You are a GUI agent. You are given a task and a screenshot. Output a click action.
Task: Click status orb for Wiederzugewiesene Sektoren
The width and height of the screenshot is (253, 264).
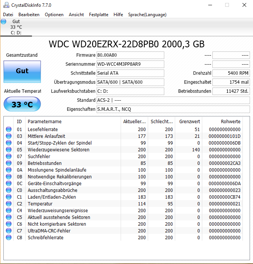(x=9, y=149)
